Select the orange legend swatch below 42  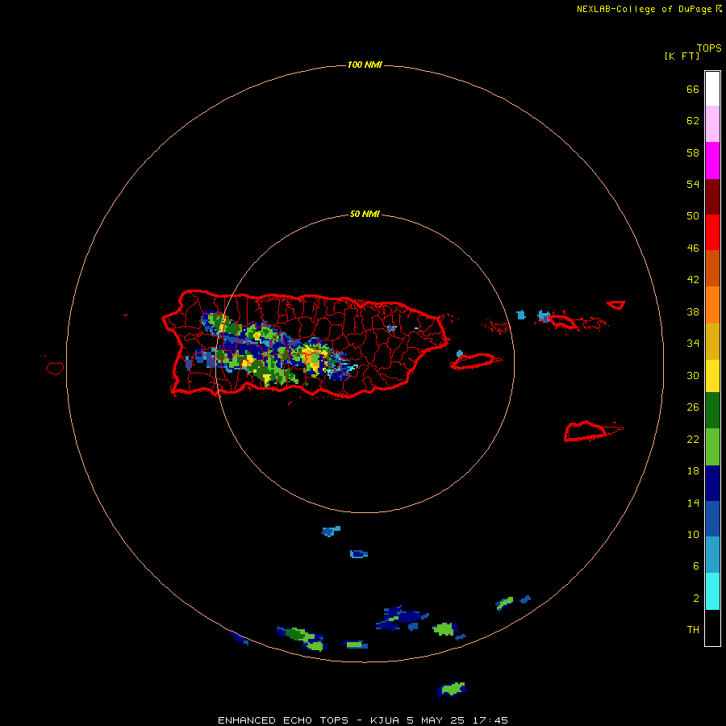click(712, 305)
